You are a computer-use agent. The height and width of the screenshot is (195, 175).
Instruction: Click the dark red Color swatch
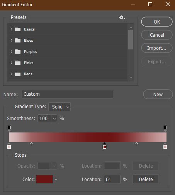[44, 179]
